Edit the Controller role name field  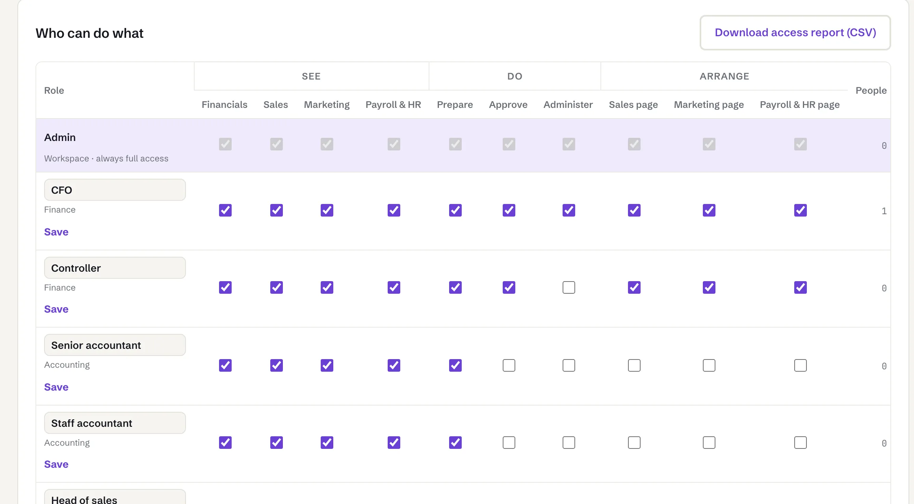point(115,268)
